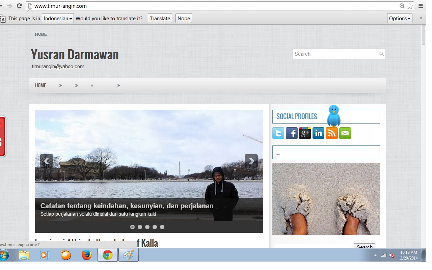Click the small HOME link at top
432x270 pixels.
[41, 34]
